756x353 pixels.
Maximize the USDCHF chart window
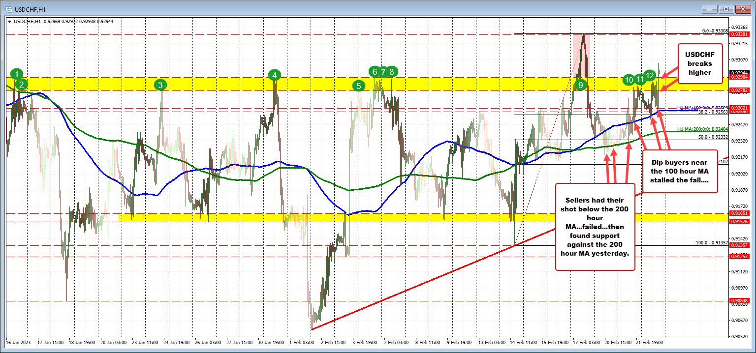726,8
